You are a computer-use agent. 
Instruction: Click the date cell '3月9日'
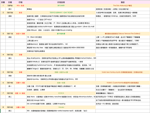pos(10,6)
